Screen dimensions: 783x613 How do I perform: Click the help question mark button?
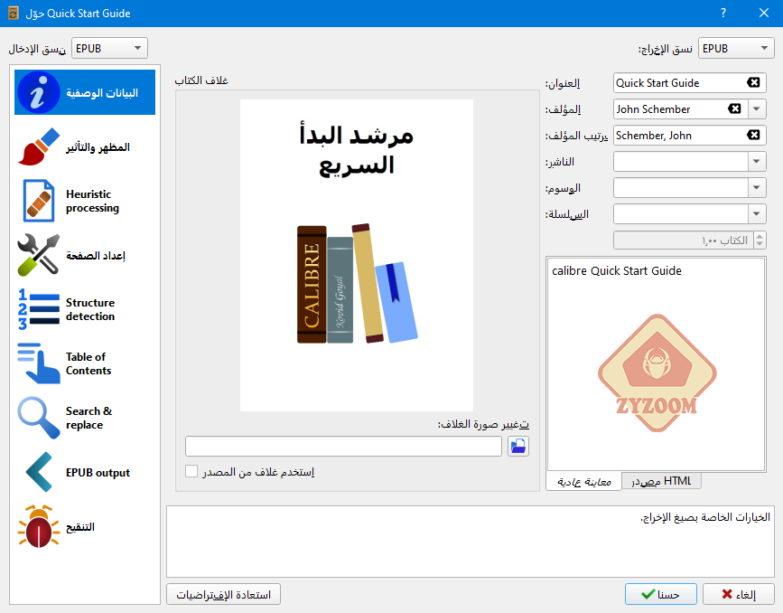point(723,13)
